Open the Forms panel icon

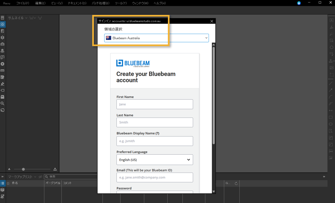pos(2,77)
